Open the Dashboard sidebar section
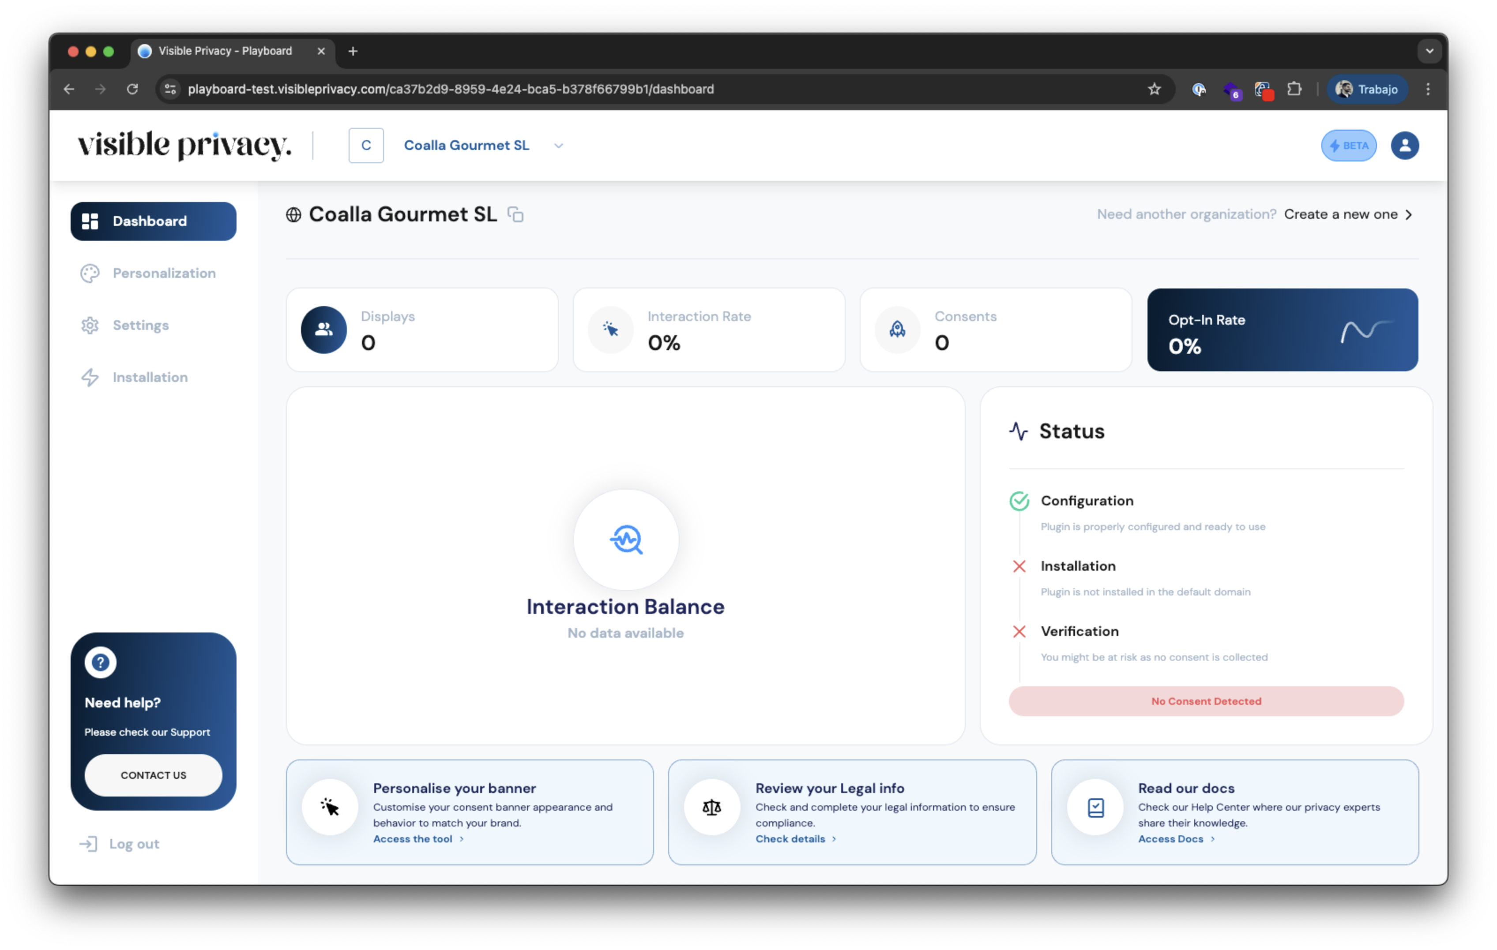The image size is (1497, 950). (x=153, y=221)
